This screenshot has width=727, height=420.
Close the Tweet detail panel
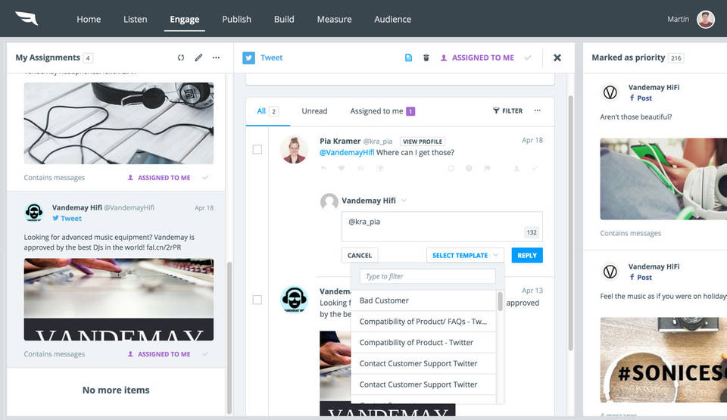(x=557, y=58)
